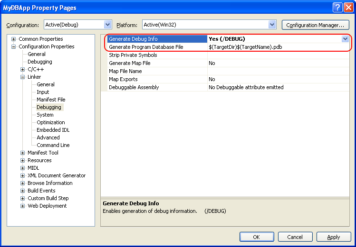Click the Apply button
This screenshot has height=247, width=356.
click(334, 237)
